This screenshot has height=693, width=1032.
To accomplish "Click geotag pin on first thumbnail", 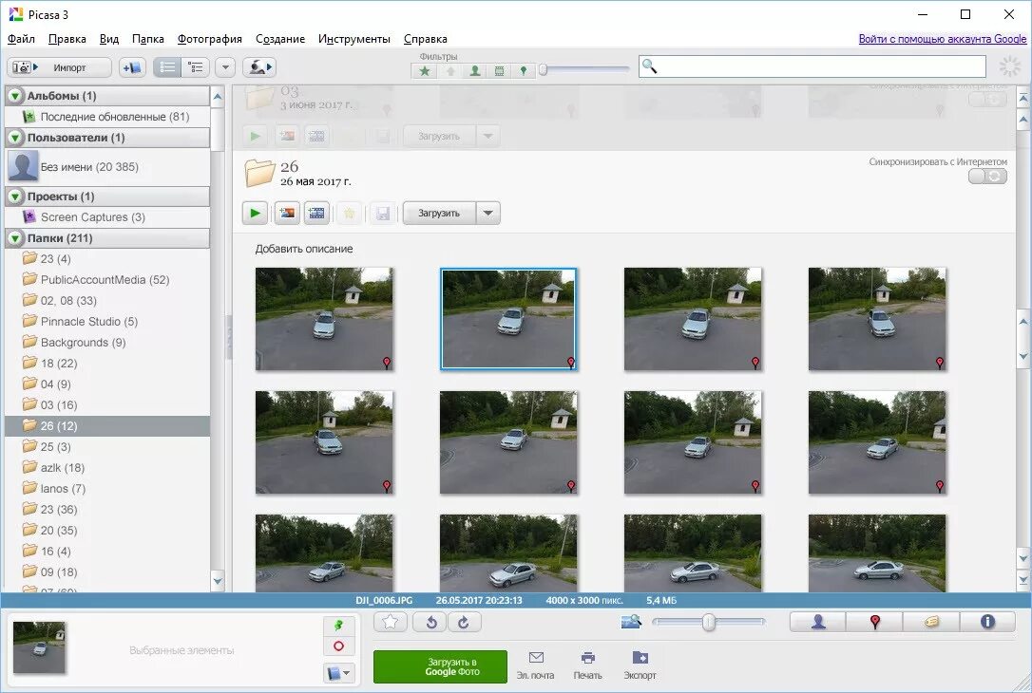I will click(x=387, y=363).
